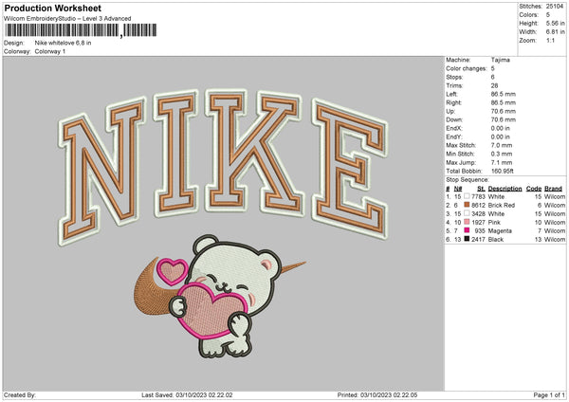Click the 'Created By:' footer label
Viewport: 569px width, 402px height.
[20, 394]
